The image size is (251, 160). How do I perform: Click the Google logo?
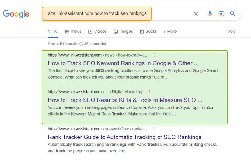[16, 14]
